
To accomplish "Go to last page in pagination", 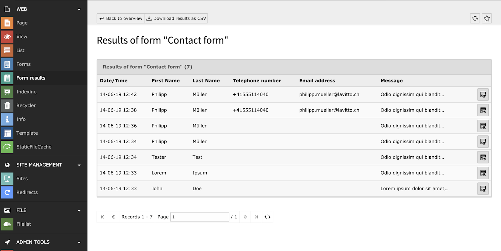I will point(256,217).
